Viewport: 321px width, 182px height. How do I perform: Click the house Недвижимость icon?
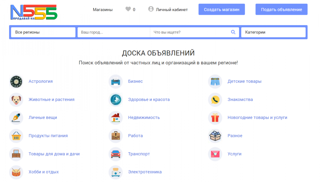116,118
